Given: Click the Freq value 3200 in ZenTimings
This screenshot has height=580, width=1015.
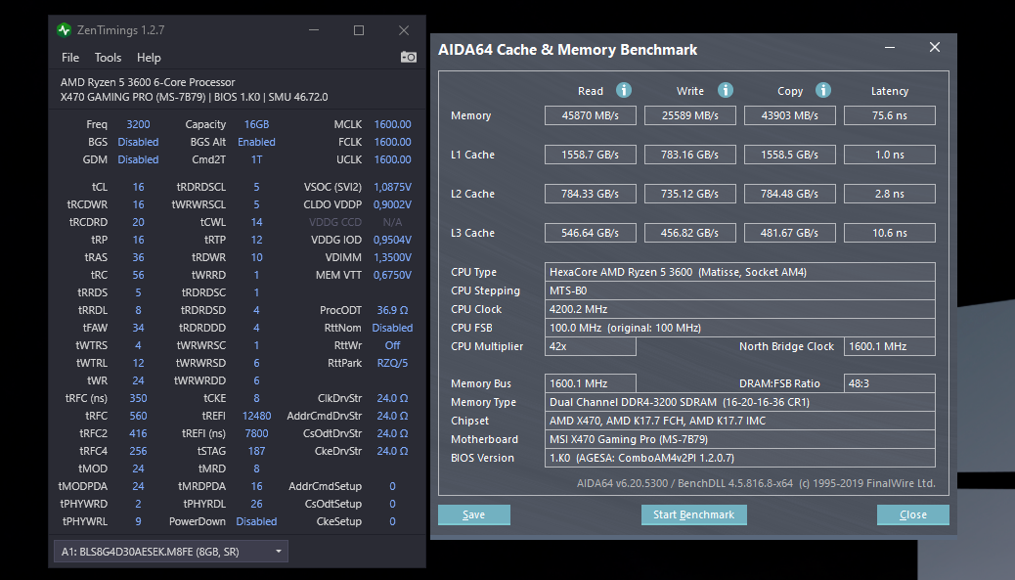Looking at the screenshot, I should coord(138,124).
